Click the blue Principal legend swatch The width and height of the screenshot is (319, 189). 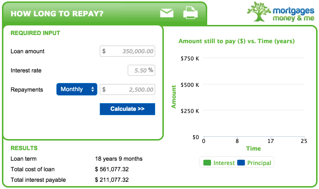[241, 163]
